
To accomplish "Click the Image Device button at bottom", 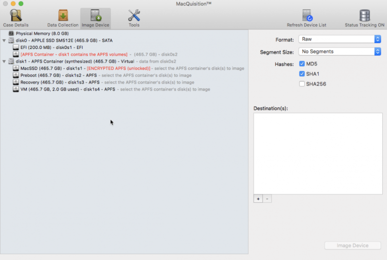I will point(353,245).
